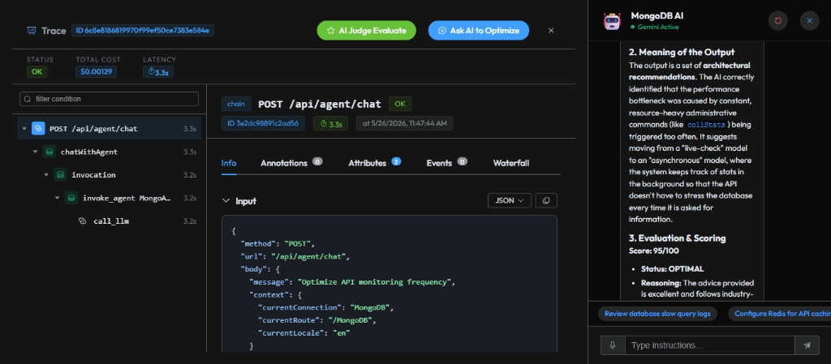This screenshot has width=831, height=364.
Task: Click the microphone icon in the chat input
Action: (x=613, y=345)
